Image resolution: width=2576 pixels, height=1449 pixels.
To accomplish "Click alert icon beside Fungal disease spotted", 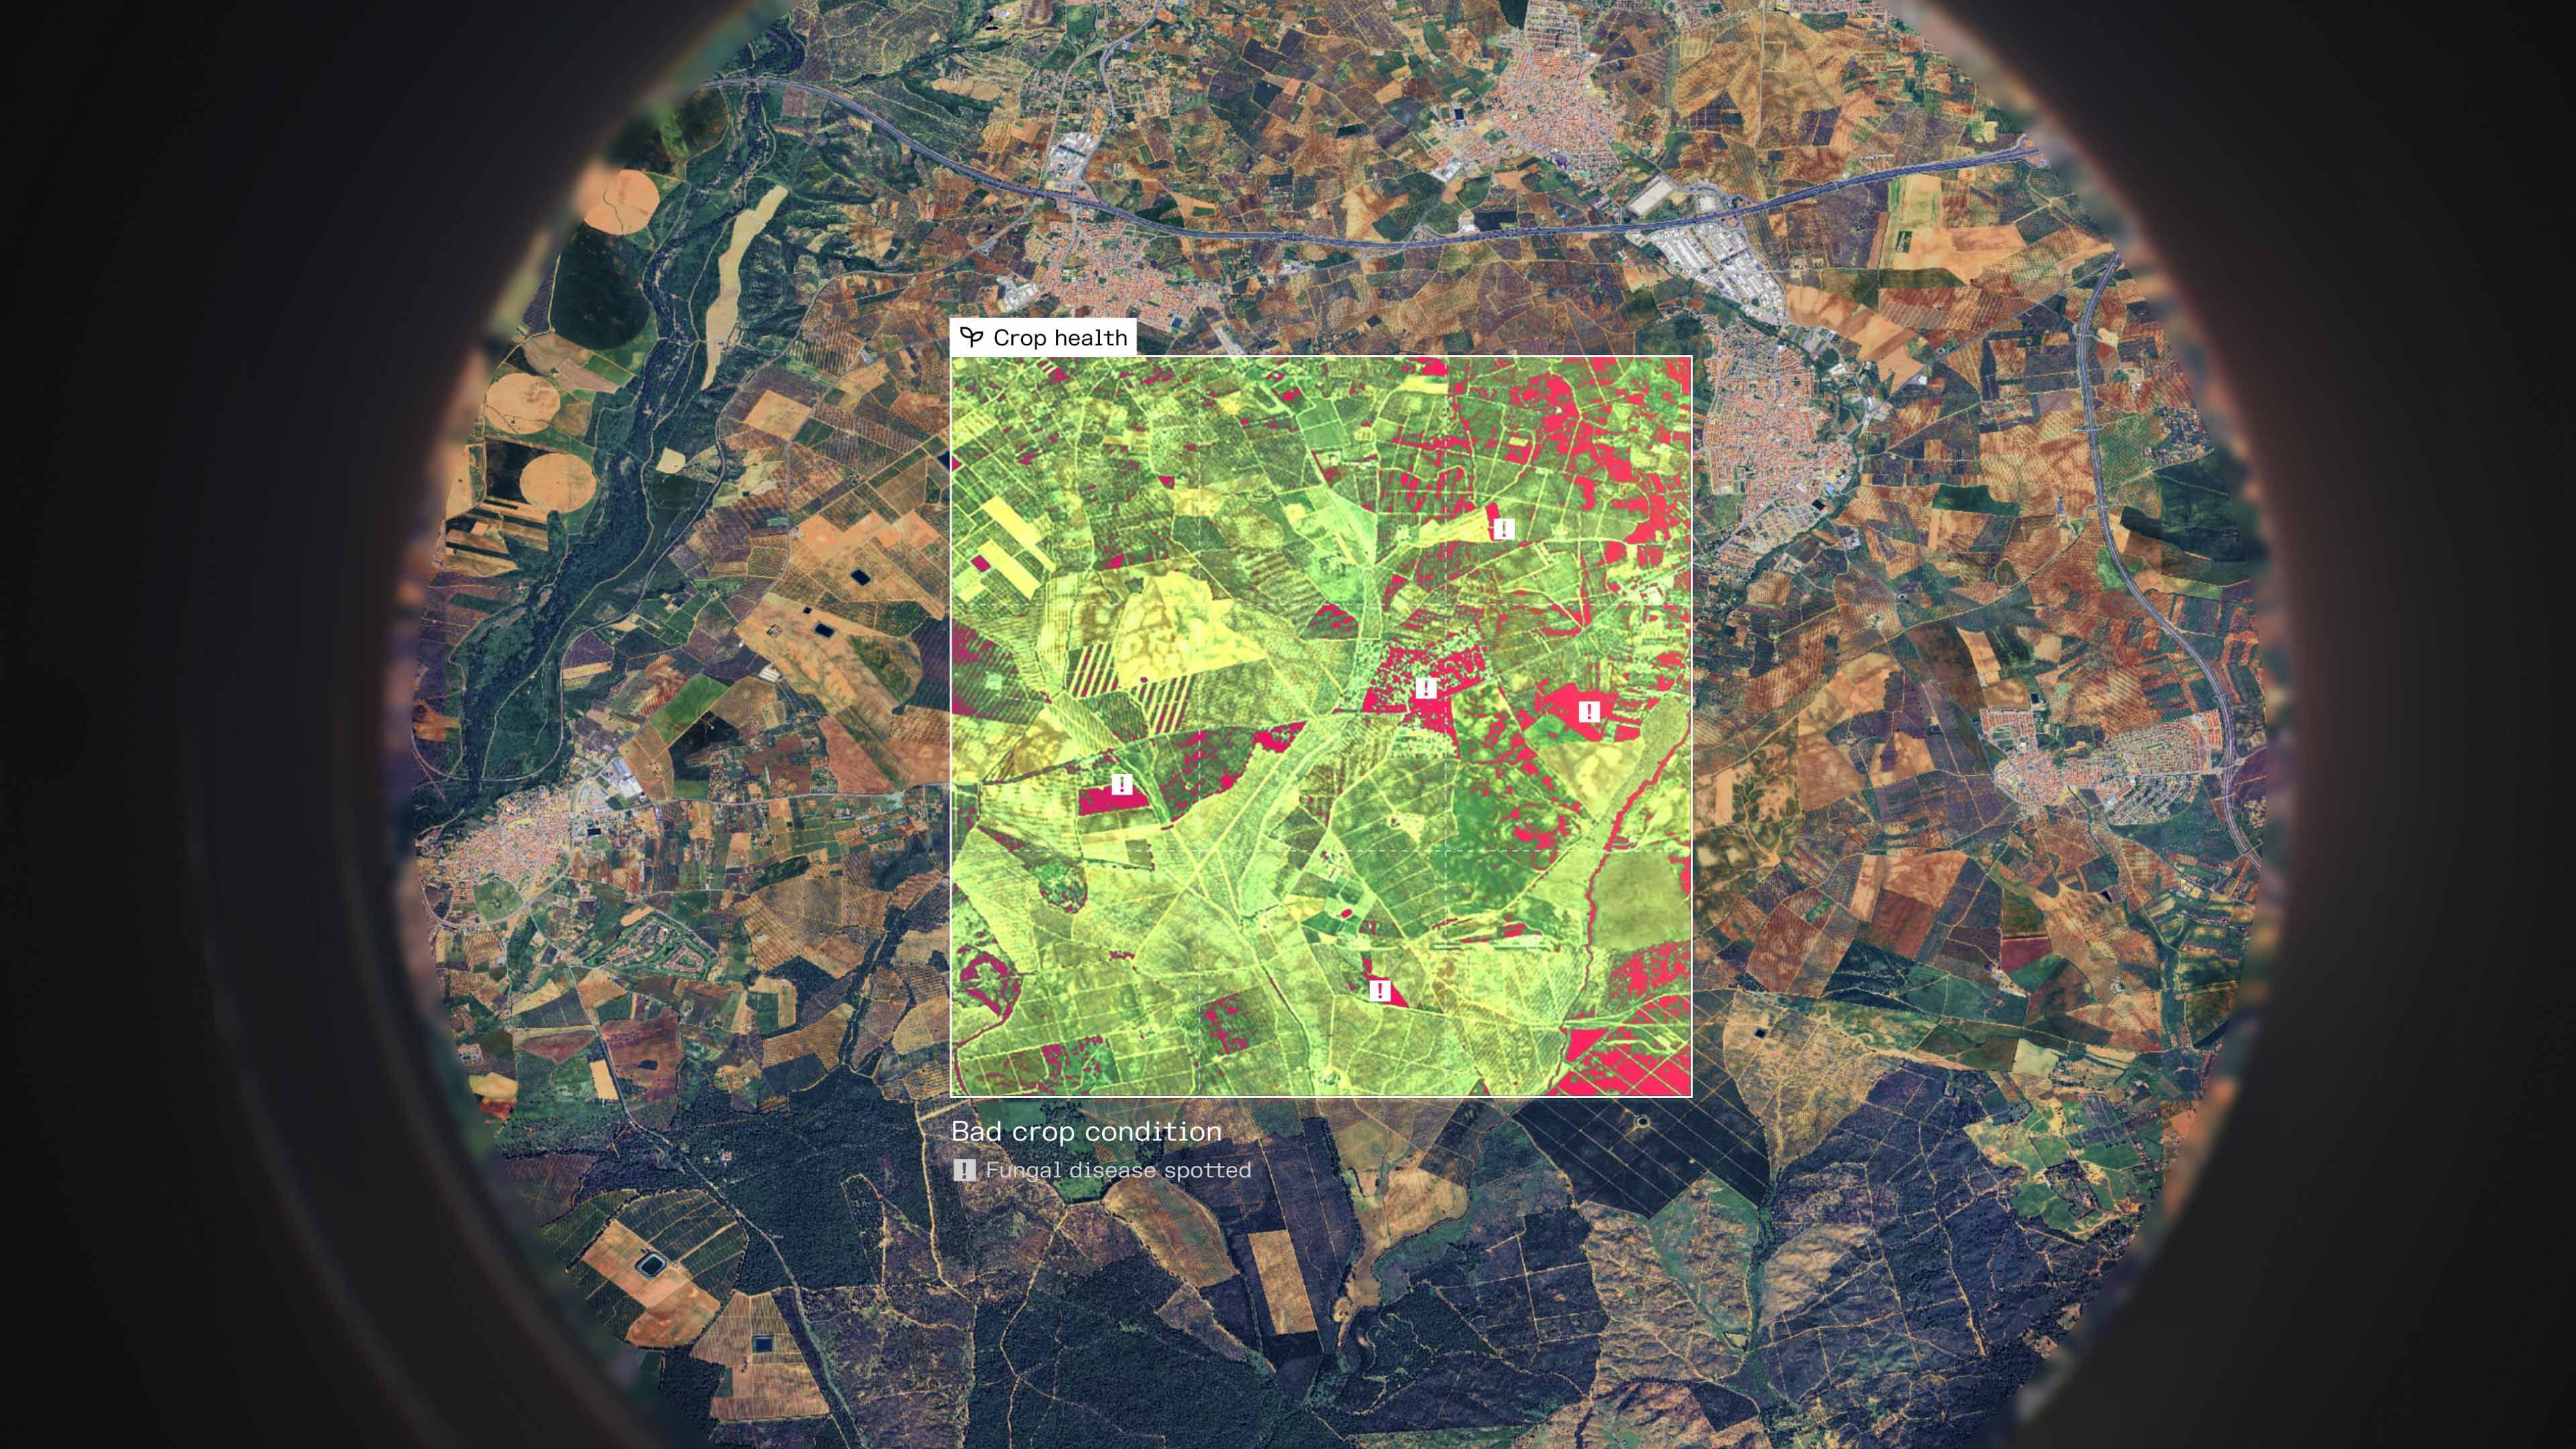I will click(964, 1170).
